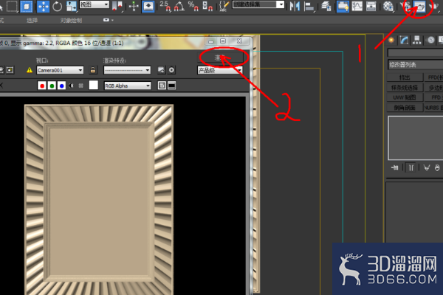Activate the Rotate tool
This screenshot has width=443, height=295.
tap(58, 6)
